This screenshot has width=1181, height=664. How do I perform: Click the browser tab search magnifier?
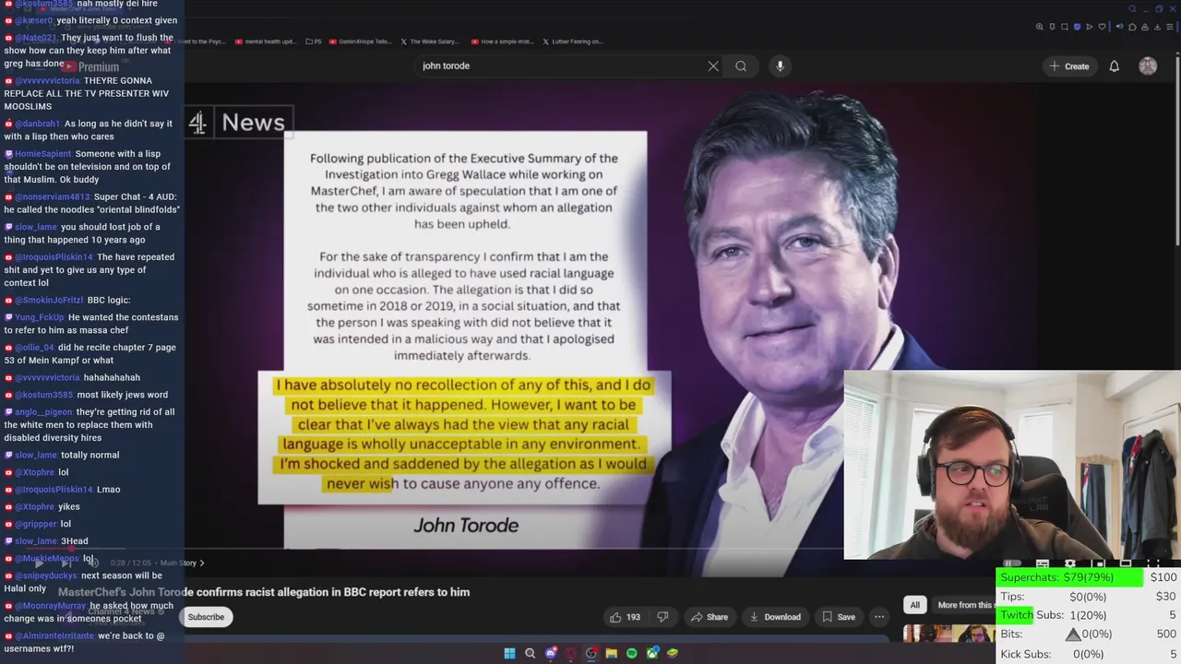point(1132,9)
